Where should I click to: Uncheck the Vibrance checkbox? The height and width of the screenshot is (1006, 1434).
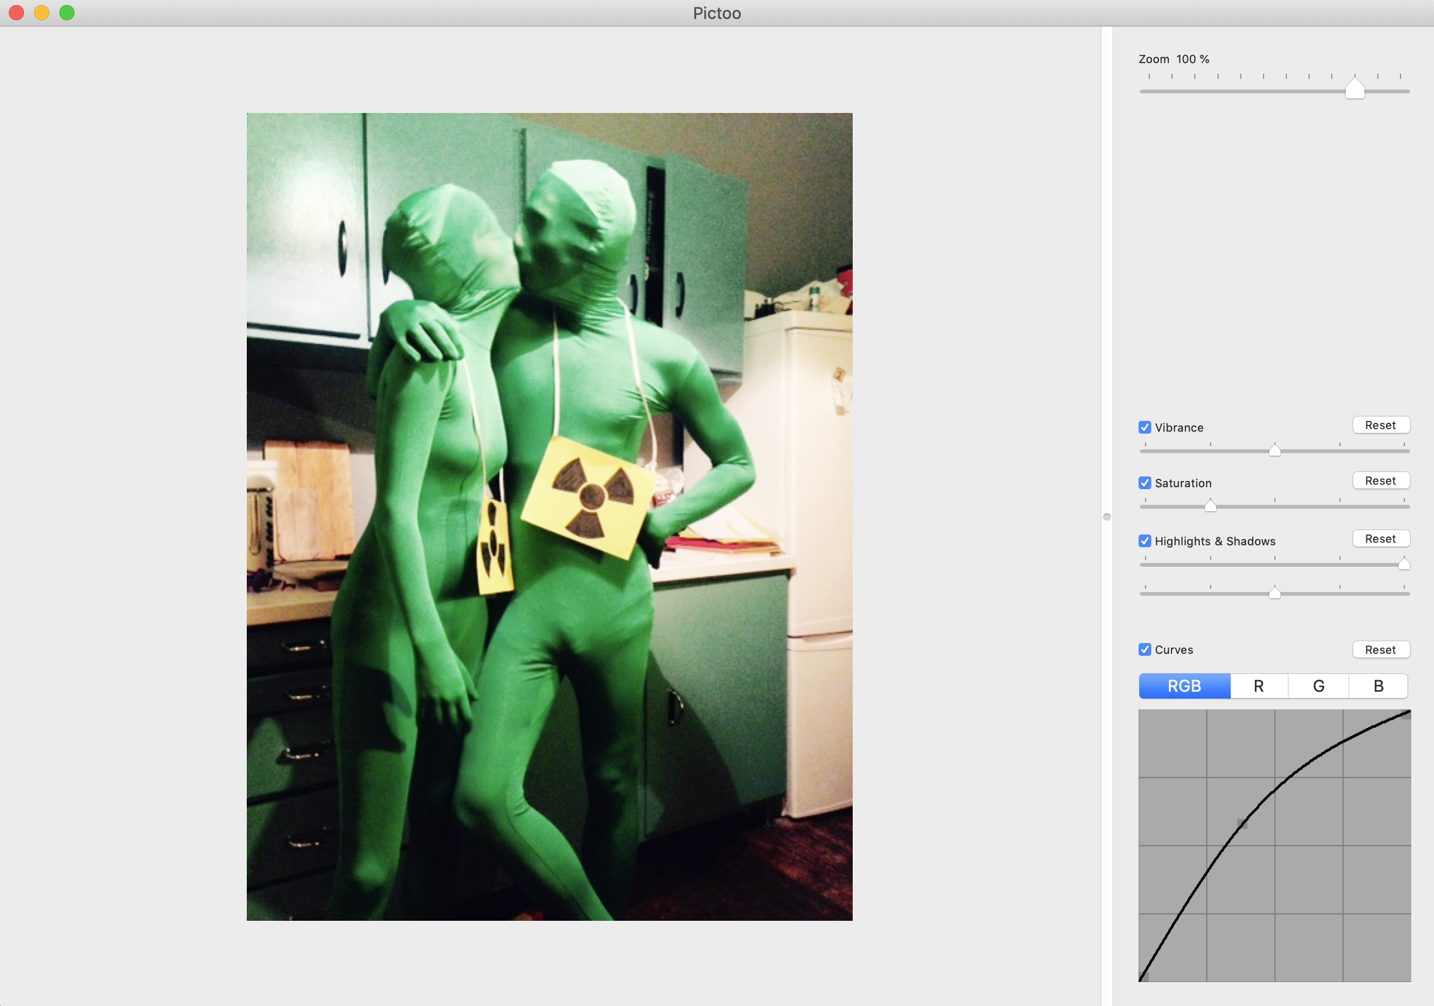click(x=1145, y=427)
